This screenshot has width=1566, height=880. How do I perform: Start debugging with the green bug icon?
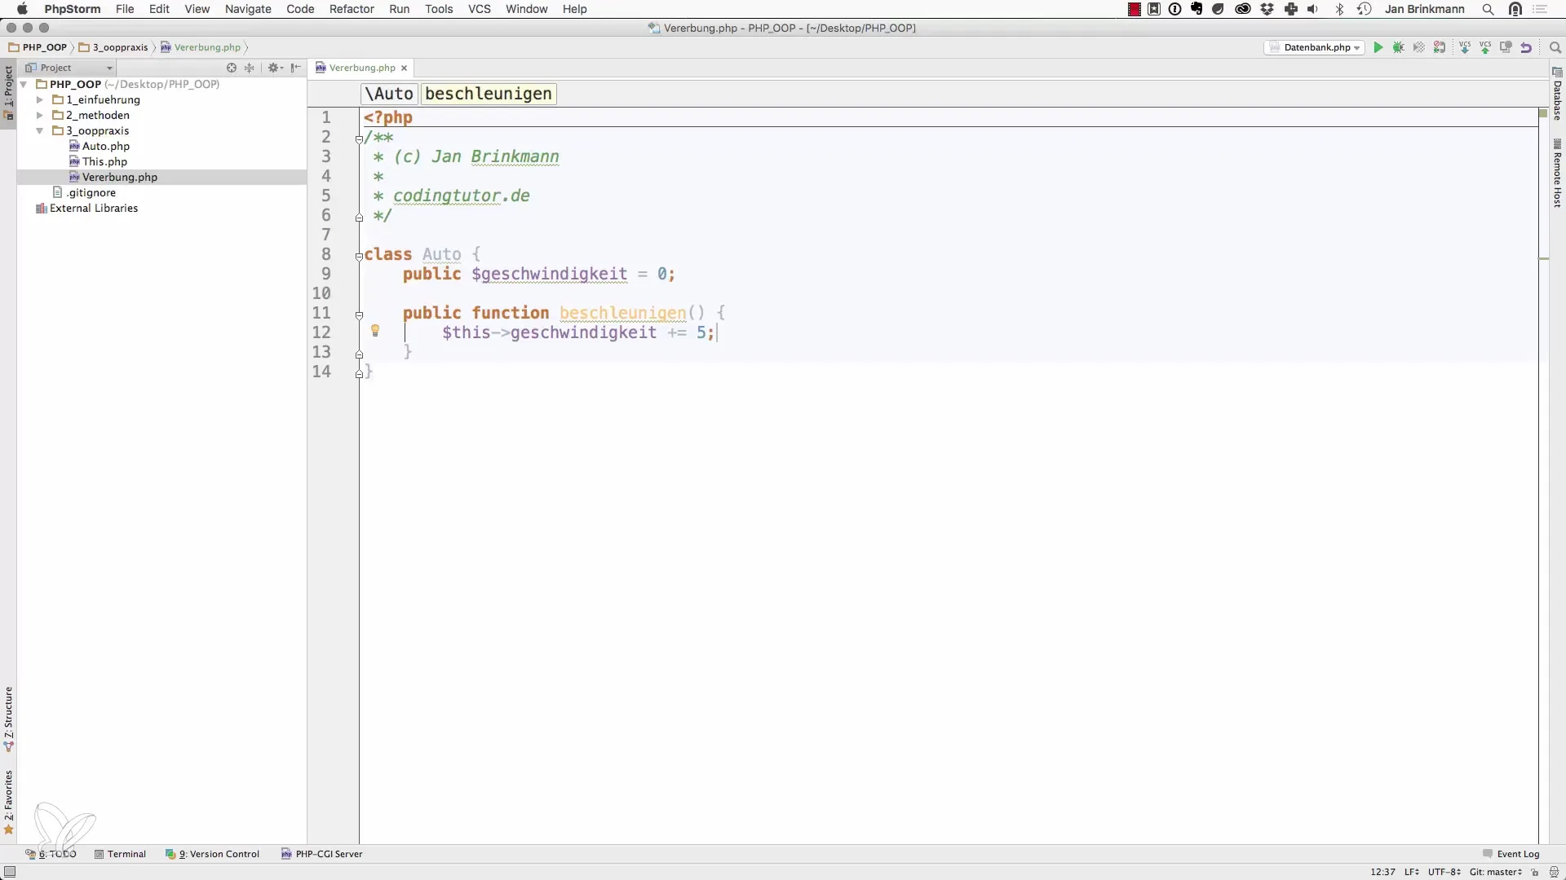[1399, 47]
